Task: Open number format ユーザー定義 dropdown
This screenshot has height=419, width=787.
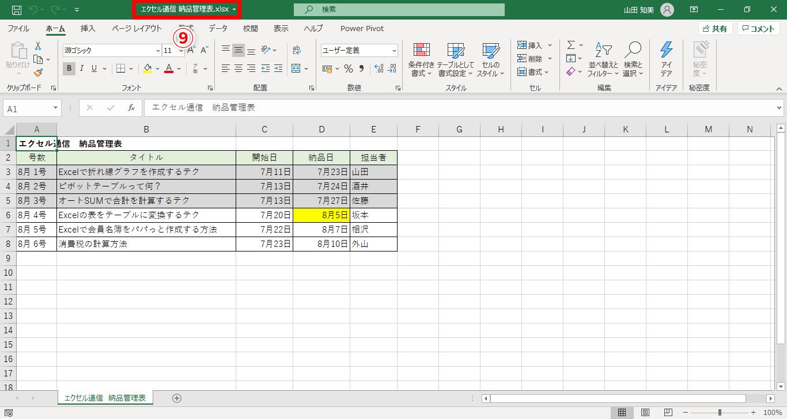Action: (x=394, y=51)
